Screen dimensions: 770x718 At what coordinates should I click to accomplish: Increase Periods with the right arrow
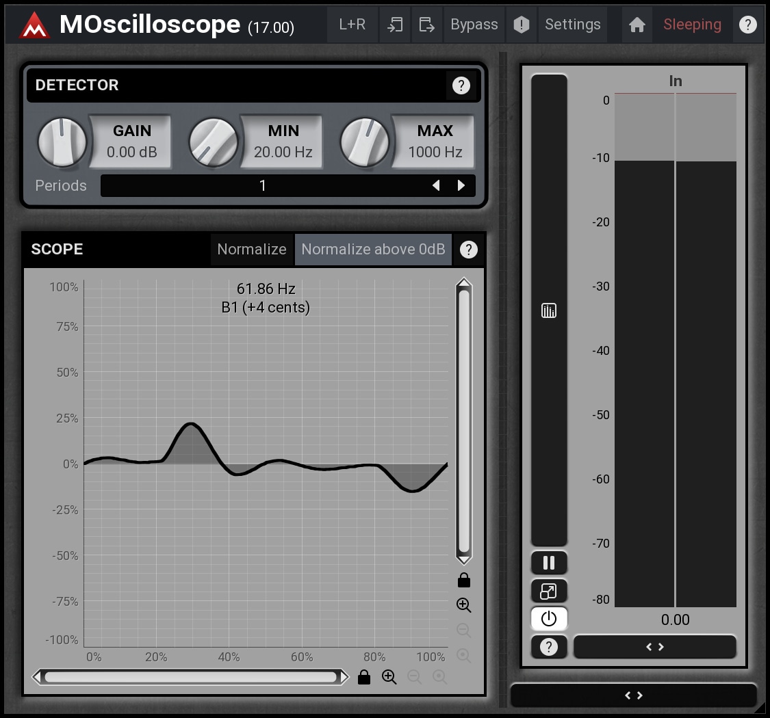461,185
